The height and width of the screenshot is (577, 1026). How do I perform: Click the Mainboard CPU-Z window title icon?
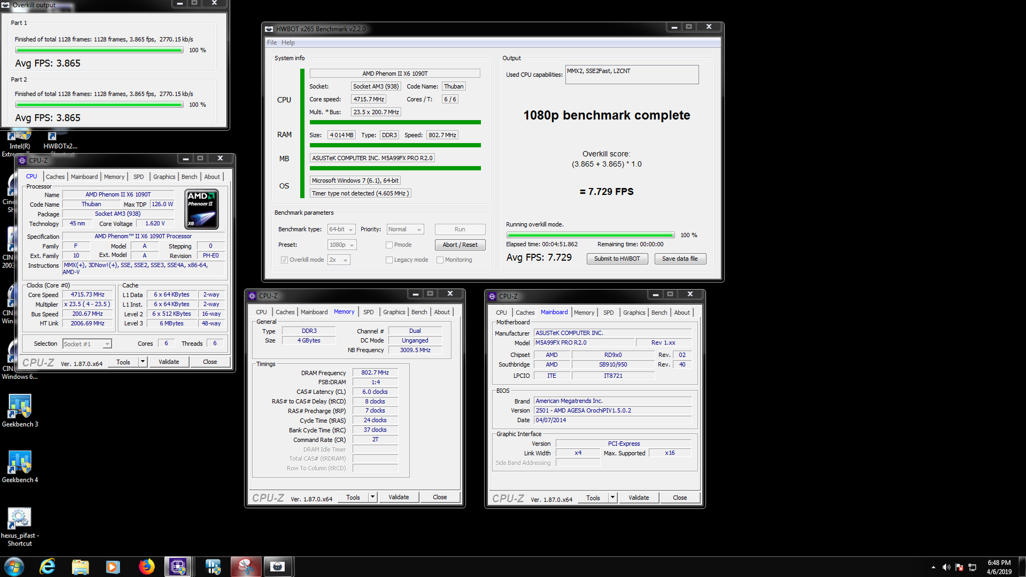click(x=492, y=296)
